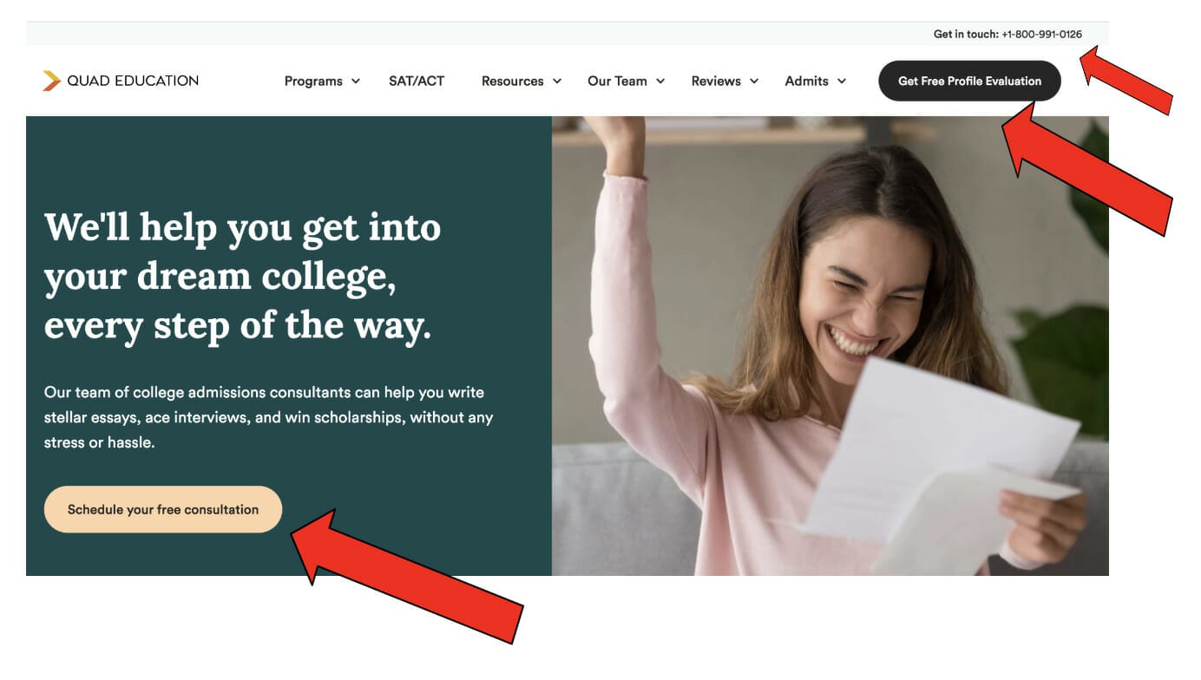The width and height of the screenshot is (1201, 680).
Task: Select Our Team in the navigation
Action: pyautogui.click(x=617, y=81)
